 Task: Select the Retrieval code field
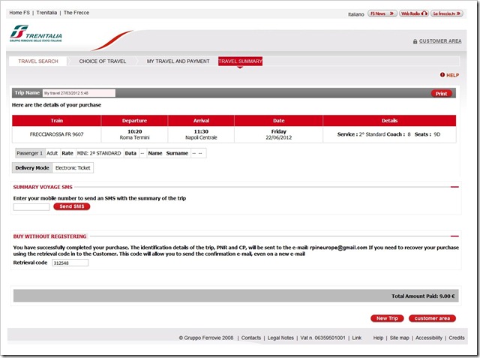click(70, 263)
